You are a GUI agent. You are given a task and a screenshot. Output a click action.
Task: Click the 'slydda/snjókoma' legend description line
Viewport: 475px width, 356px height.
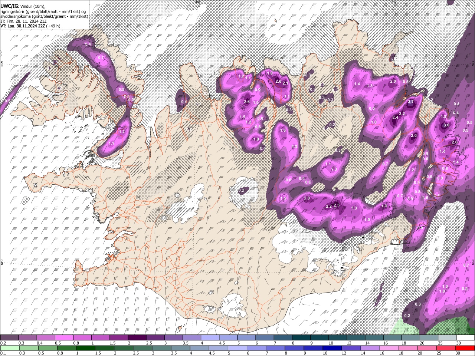coord(44,16)
